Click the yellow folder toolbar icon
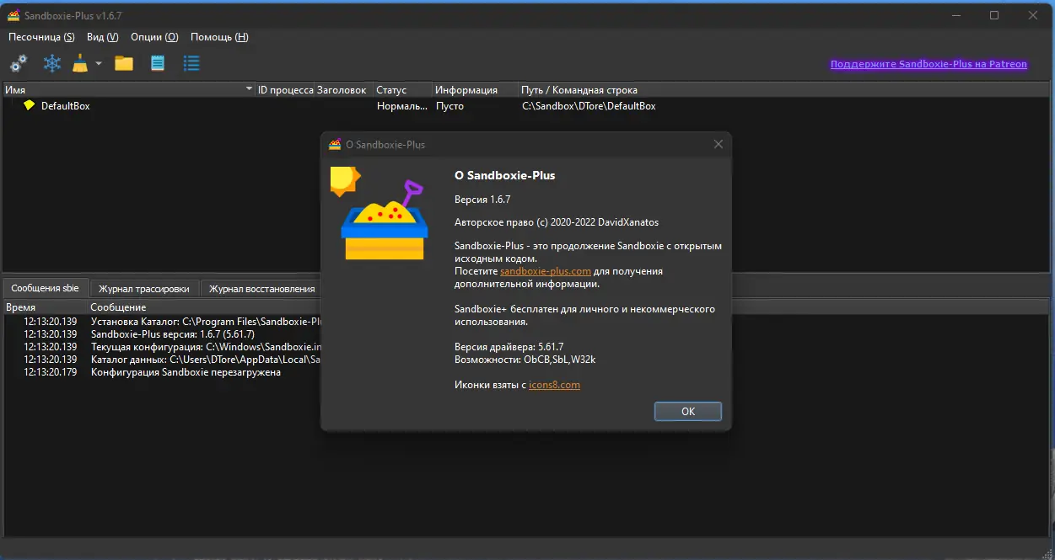This screenshot has width=1055, height=560. click(124, 63)
